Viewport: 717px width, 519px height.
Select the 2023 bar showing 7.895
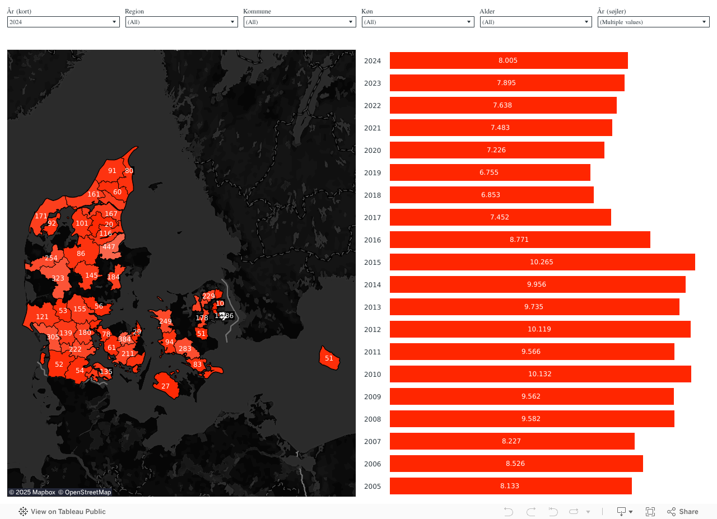click(x=507, y=83)
